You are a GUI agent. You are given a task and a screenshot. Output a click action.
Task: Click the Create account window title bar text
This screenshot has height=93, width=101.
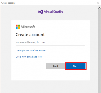pyautogui.click(x=8, y=3)
